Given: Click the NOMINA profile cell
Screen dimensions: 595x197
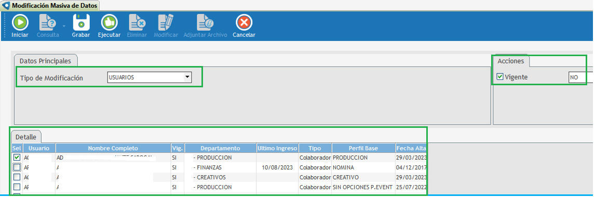Looking at the screenshot, I should click(363, 167).
